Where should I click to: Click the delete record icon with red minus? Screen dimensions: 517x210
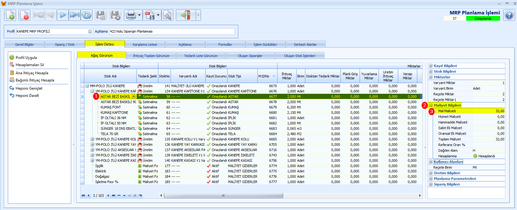(x=24, y=15)
